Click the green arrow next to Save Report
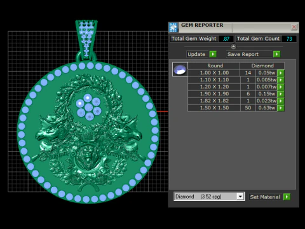Screen dimensions: 305x229 tap(276, 54)
